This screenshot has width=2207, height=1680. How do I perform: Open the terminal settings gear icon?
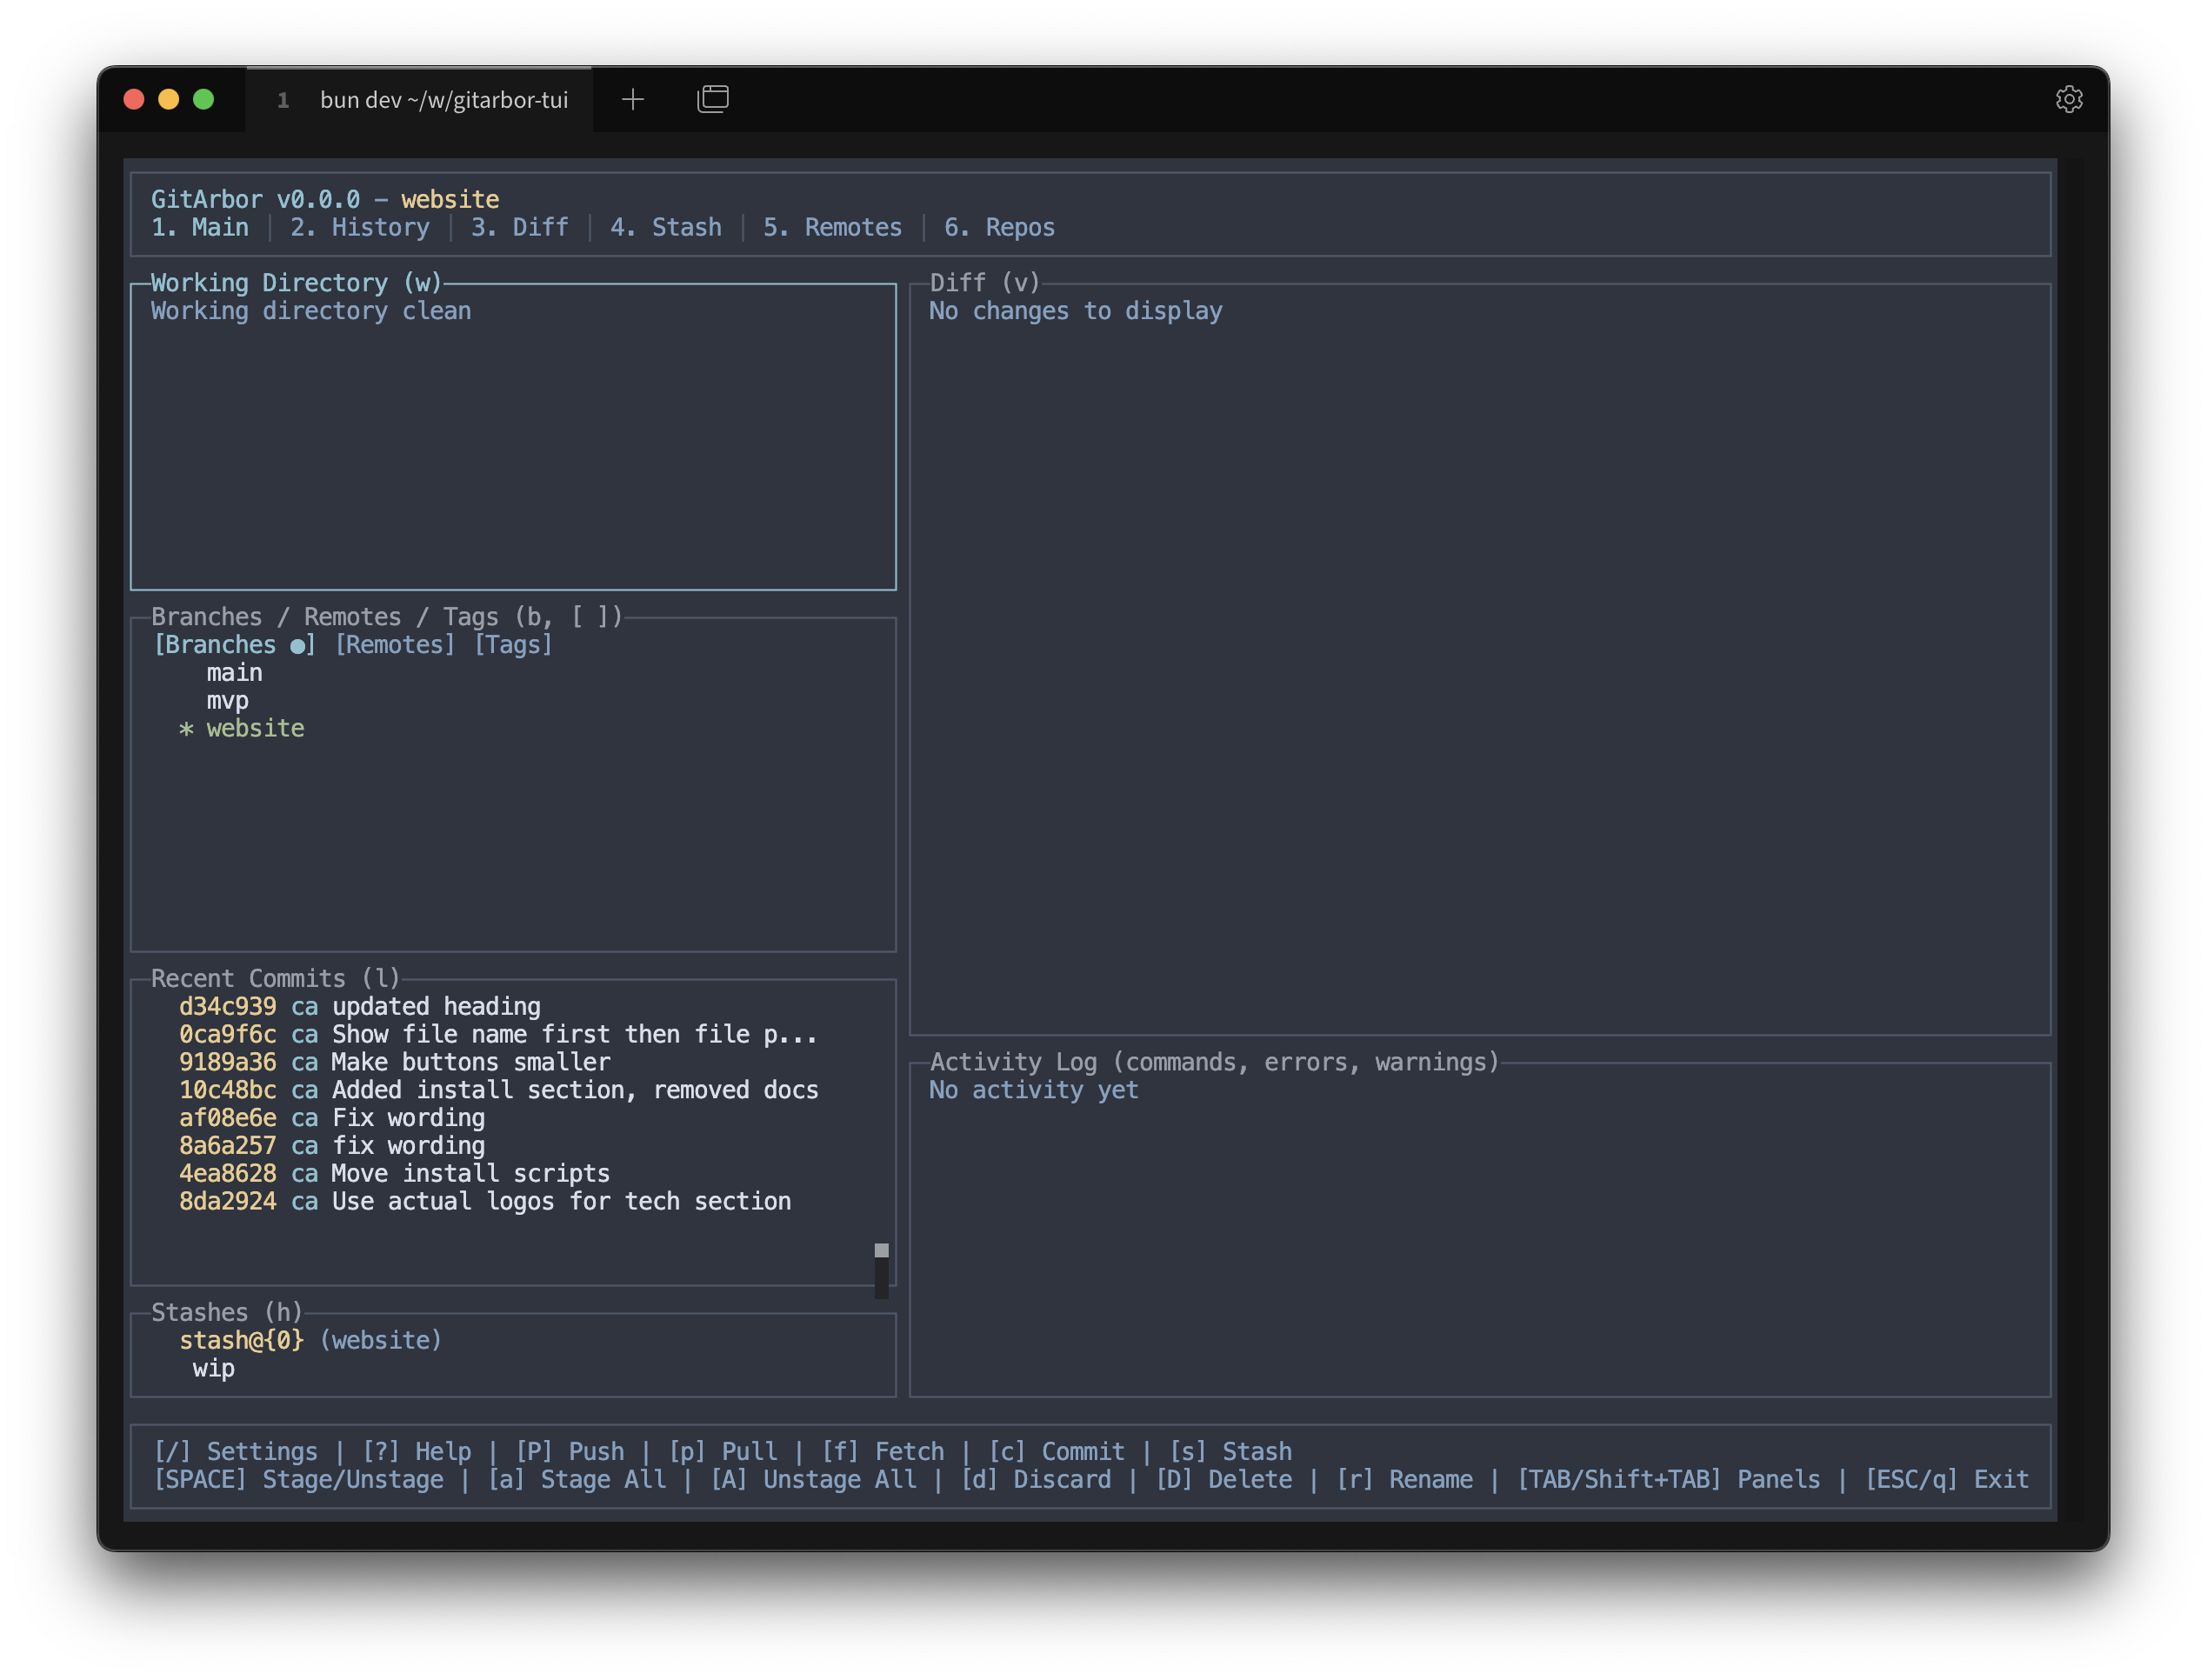2070,98
